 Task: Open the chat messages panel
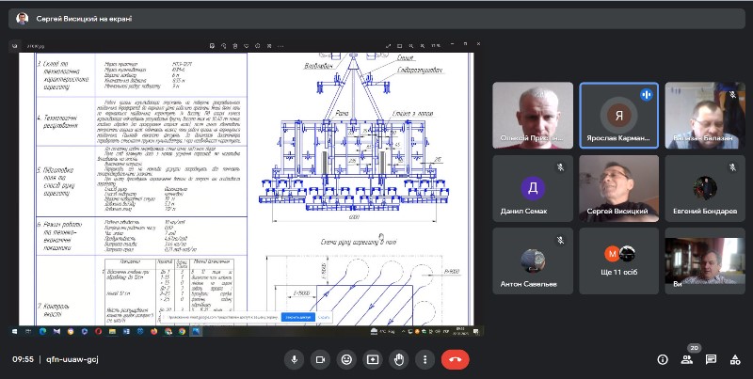tap(711, 359)
